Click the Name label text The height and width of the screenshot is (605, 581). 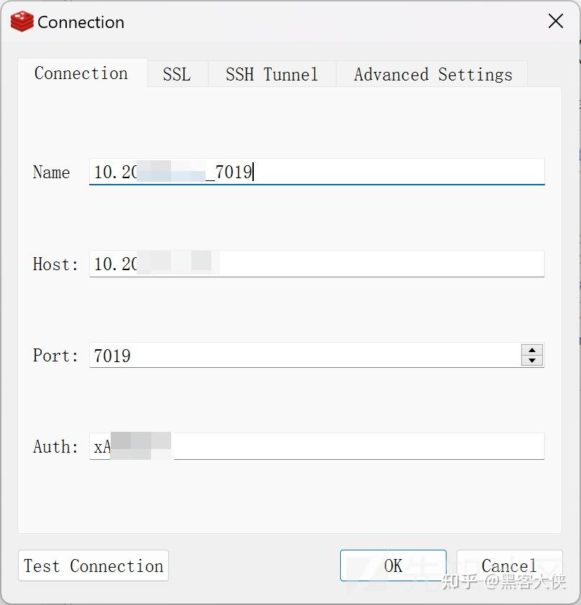(x=50, y=172)
